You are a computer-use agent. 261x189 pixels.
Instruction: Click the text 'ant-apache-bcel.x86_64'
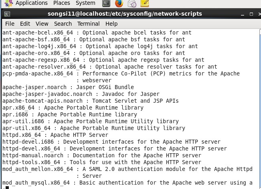(x=38, y=33)
